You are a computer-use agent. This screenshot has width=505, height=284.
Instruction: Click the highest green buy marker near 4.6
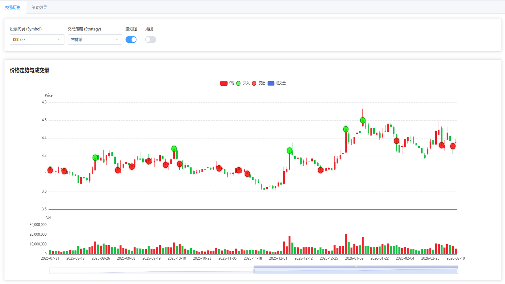click(362, 120)
